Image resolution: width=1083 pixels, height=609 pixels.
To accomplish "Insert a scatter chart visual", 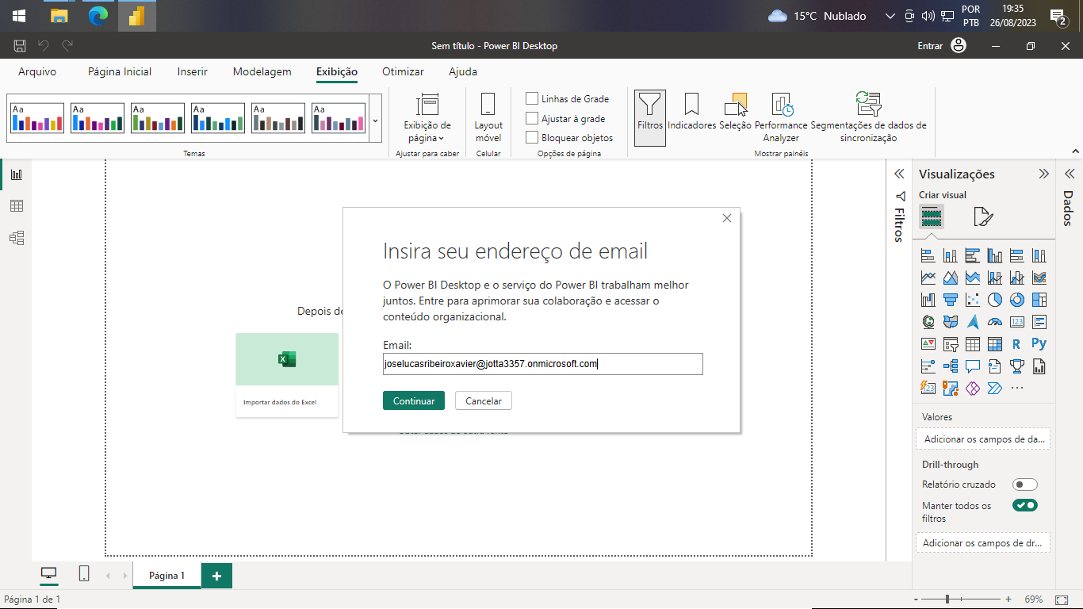I will (x=972, y=301).
